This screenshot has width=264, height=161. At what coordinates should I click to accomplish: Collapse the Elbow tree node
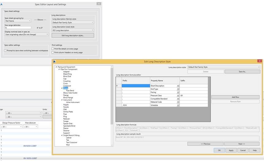pyautogui.click(x=62, y=88)
